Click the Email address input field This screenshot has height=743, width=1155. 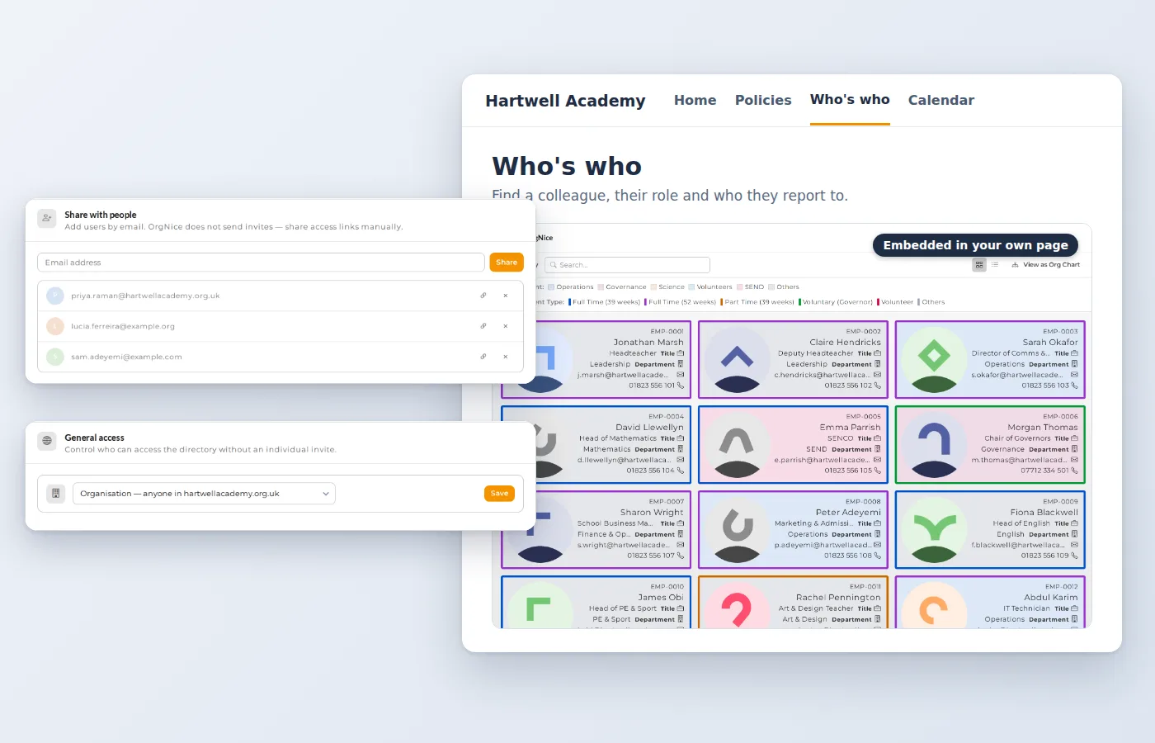click(x=261, y=263)
